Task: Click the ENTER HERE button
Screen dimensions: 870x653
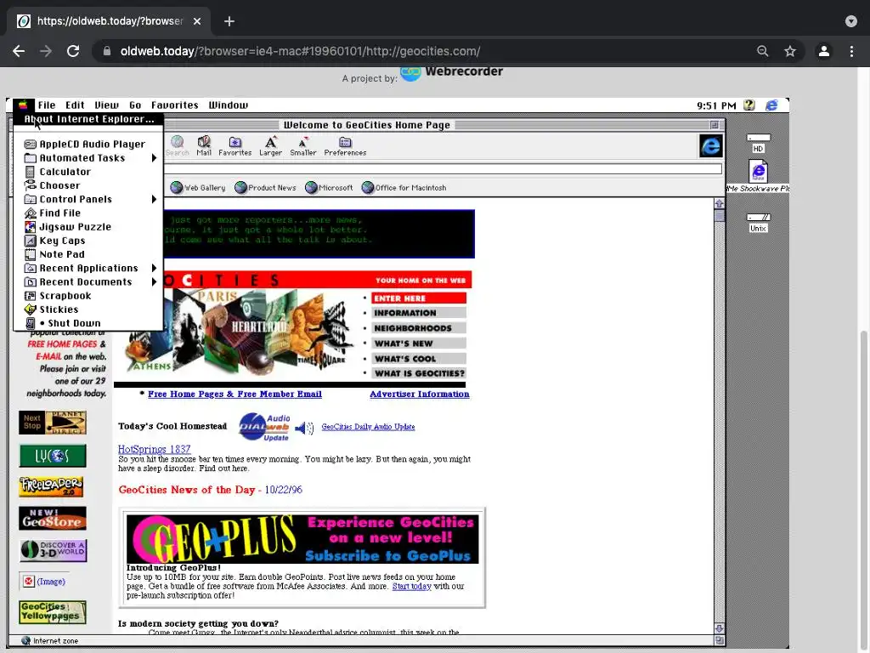Action: [x=419, y=298]
